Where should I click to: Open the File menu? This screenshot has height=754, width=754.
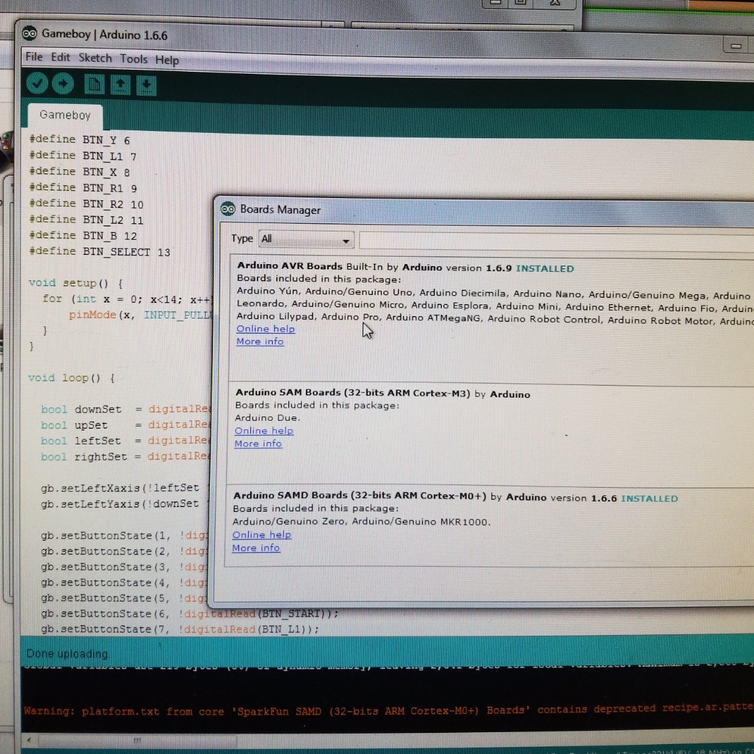[x=34, y=57]
